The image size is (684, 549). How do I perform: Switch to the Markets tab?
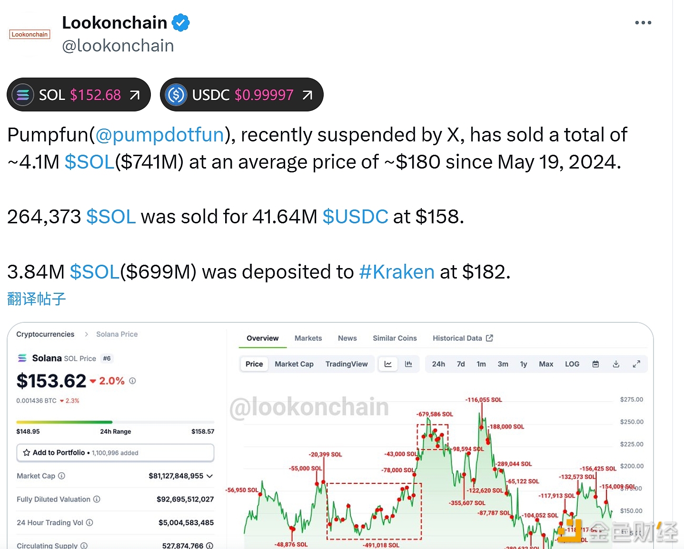(308, 338)
